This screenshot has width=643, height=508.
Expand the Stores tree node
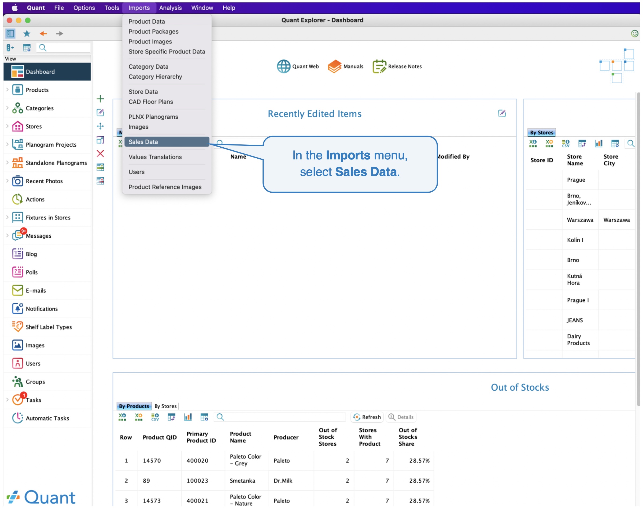[x=7, y=126]
